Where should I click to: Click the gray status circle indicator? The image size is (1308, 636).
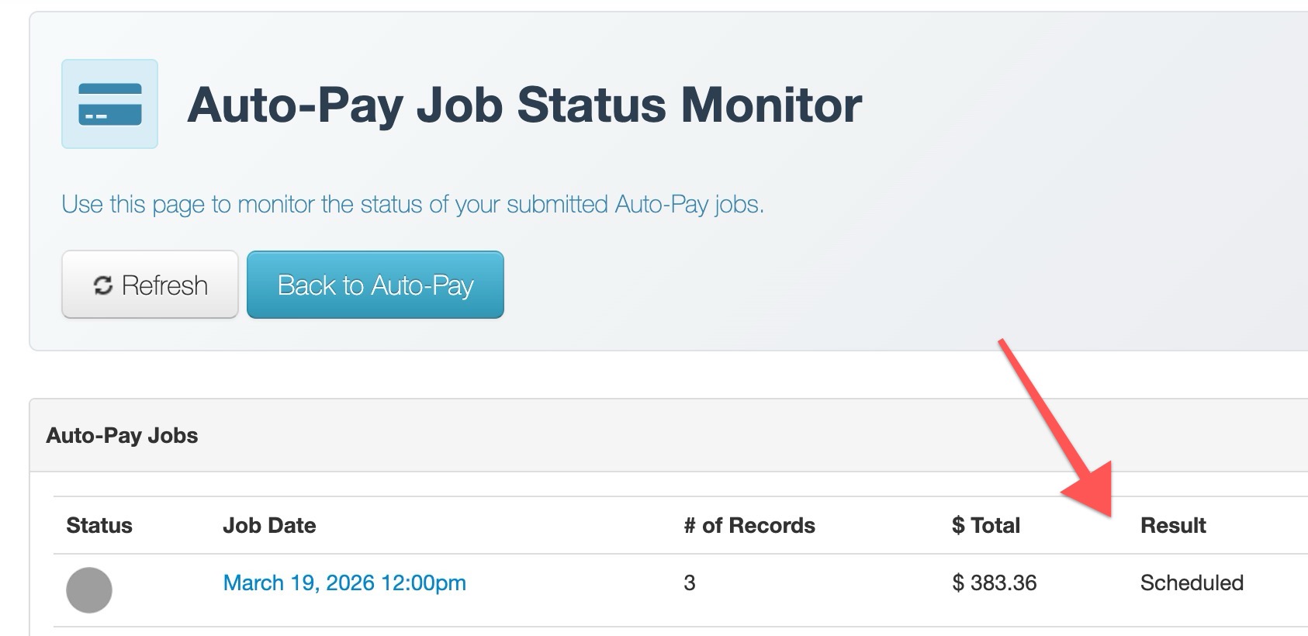tap(89, 590)
